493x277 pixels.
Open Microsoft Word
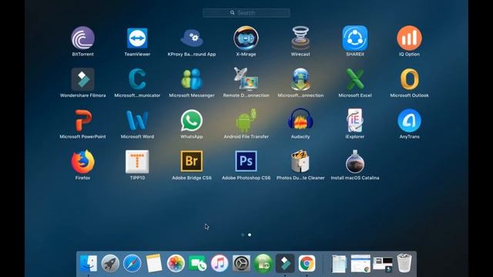click(137, 120)
